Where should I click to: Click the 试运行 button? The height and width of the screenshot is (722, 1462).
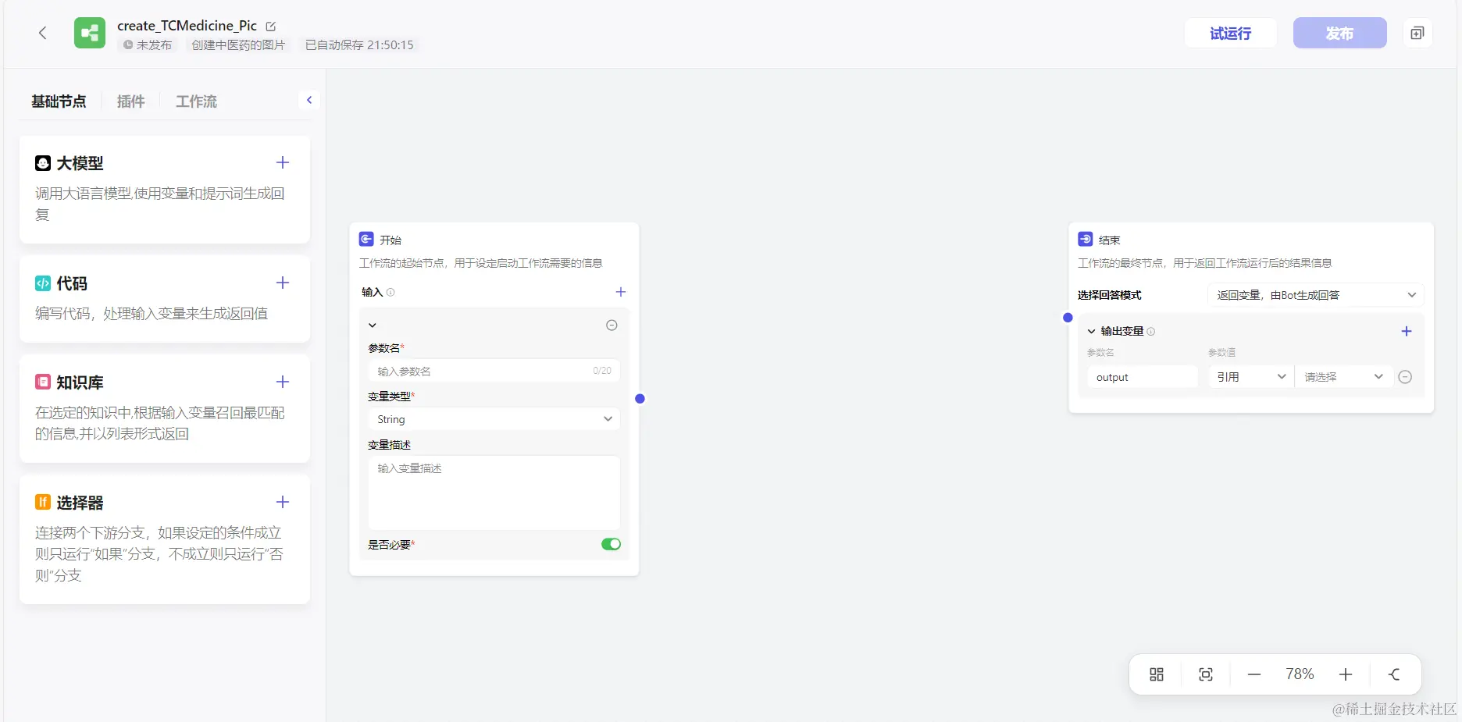point(1231,33)
